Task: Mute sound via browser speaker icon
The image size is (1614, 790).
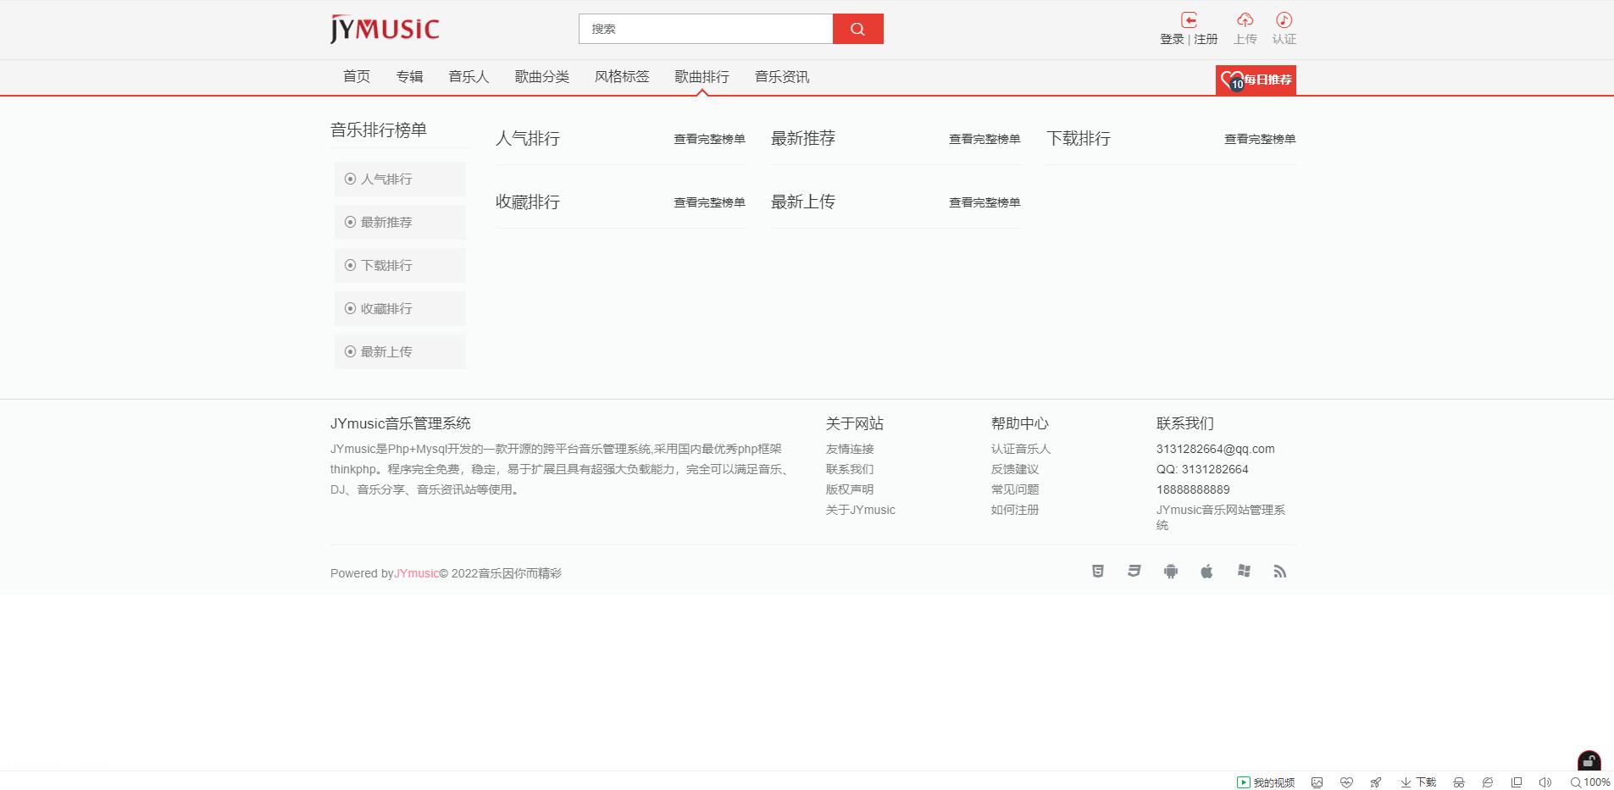Action: point(1545,782)
